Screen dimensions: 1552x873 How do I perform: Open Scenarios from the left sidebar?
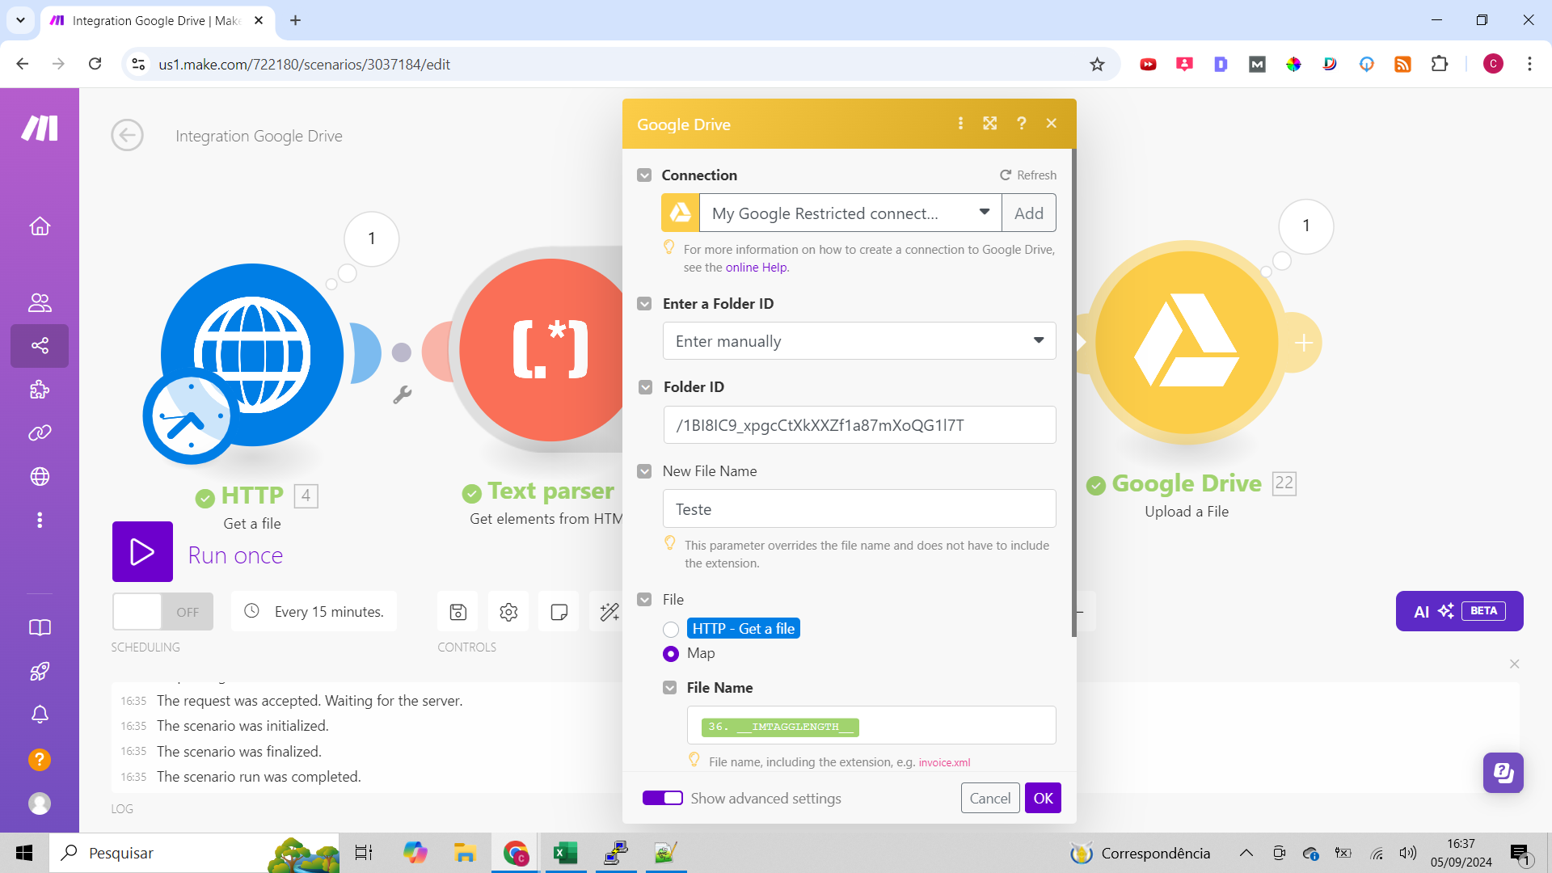point(40,346)
